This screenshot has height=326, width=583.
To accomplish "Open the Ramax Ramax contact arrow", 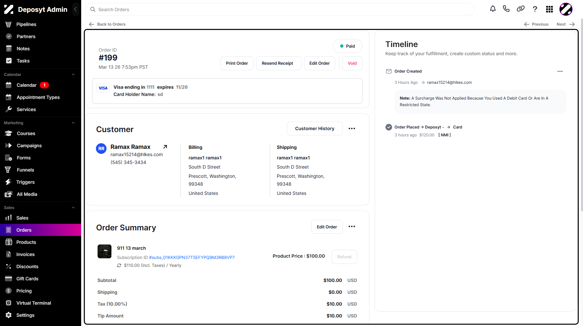I will coord(165,147).
